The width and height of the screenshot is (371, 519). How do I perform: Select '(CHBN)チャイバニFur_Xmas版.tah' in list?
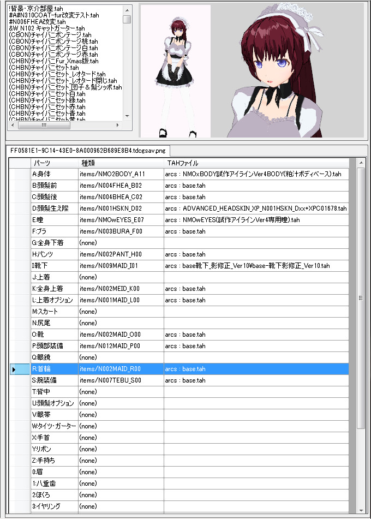53,61
